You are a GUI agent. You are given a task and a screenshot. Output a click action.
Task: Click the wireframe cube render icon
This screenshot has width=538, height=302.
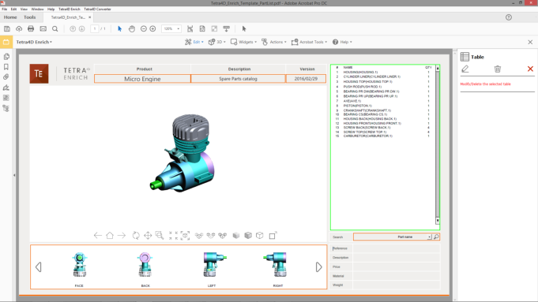pyautogui.click(x=260, y=235)
